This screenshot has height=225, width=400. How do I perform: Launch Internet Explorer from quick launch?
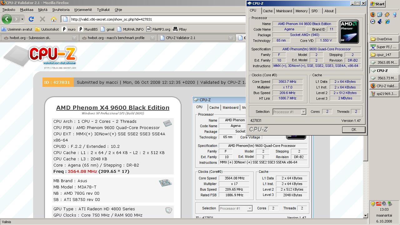pos(387,22)
